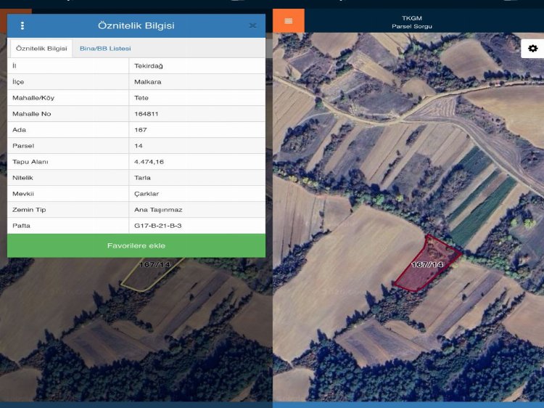Select the Öznitelik Bilgisi tab
Screen dimensions: 544x408
(x=41, y=48)
